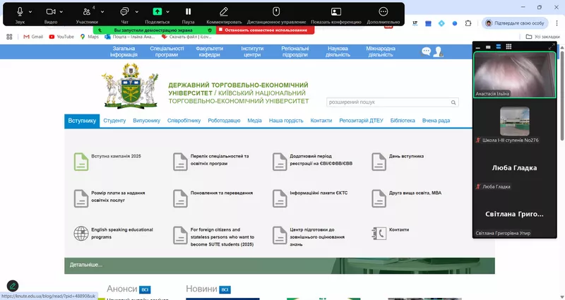Click the speech bubble chat icon in site header
565x300 pixels.
pos(426,52)
